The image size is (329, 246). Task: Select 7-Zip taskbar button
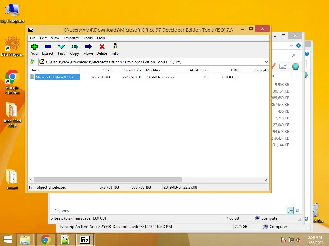click(x=85, y=240)
